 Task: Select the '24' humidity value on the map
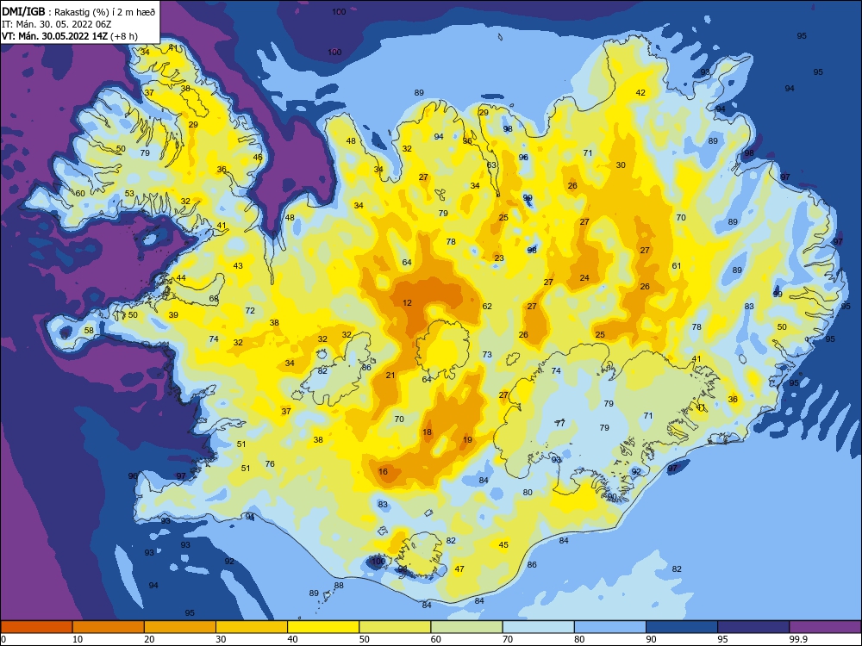[x=584, y=278]
